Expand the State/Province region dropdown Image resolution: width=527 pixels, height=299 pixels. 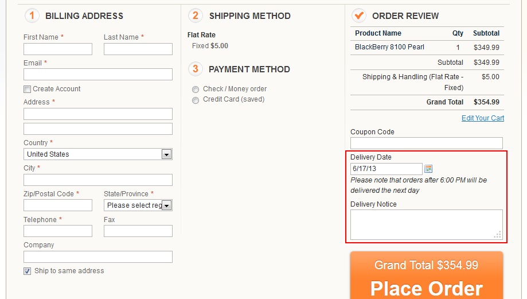coord(138,205)
